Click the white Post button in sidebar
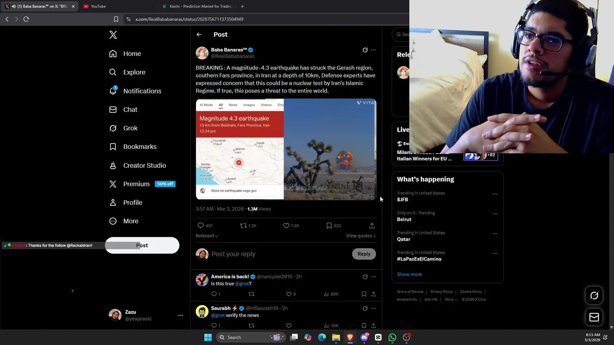Image resolution: width=614 pixels, height=345 pixels. tap(142, 245)
